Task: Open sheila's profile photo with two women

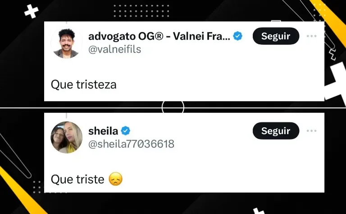Action: pos(66,137)
